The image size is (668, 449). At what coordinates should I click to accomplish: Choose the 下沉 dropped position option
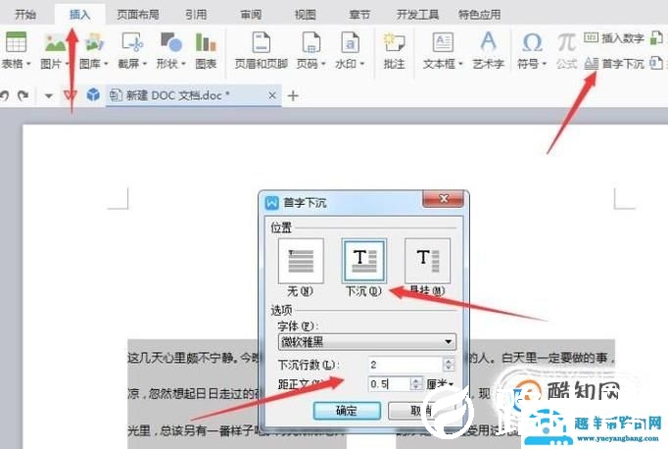(x=363, y=261)
